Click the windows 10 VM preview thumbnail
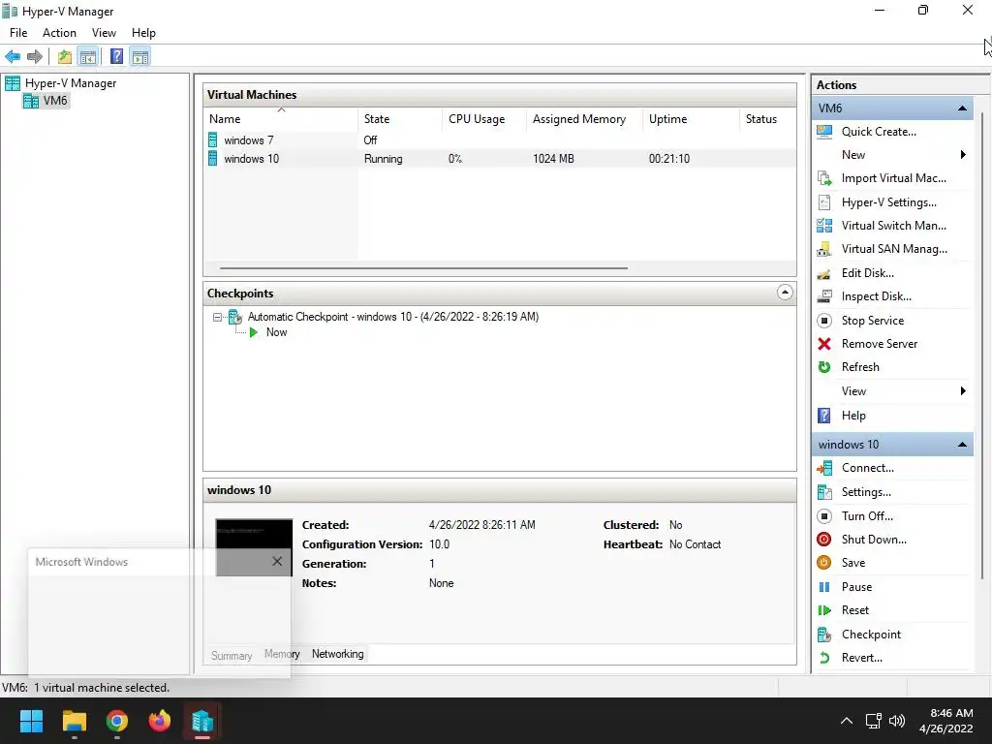Viewport: 992px width, 744px height. 254,547
